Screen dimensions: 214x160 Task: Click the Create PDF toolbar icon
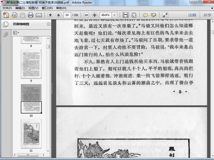(x=6, y=15)
